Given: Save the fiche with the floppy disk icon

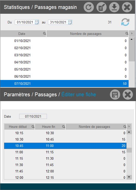Looking at the screenshot, I should tap(115, 94).
